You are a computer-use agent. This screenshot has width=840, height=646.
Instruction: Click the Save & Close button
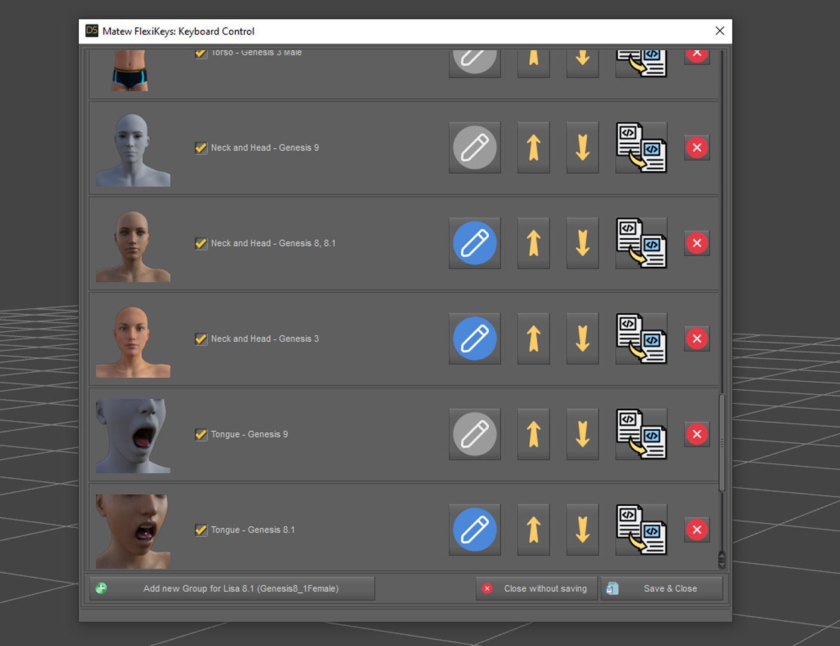tap(662, 589)
